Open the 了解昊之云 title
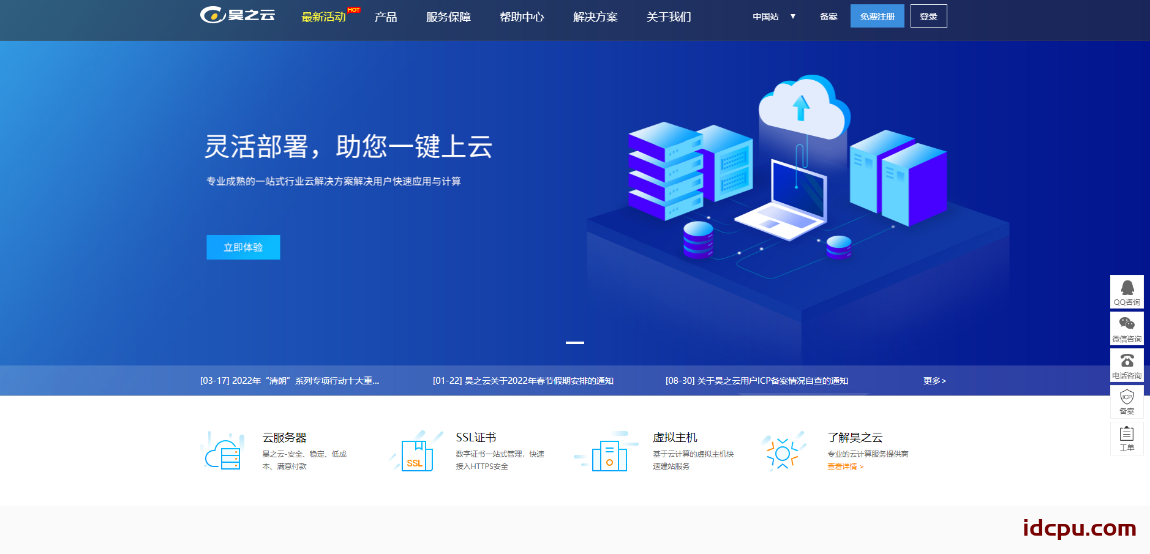 [x=855, y=438]
